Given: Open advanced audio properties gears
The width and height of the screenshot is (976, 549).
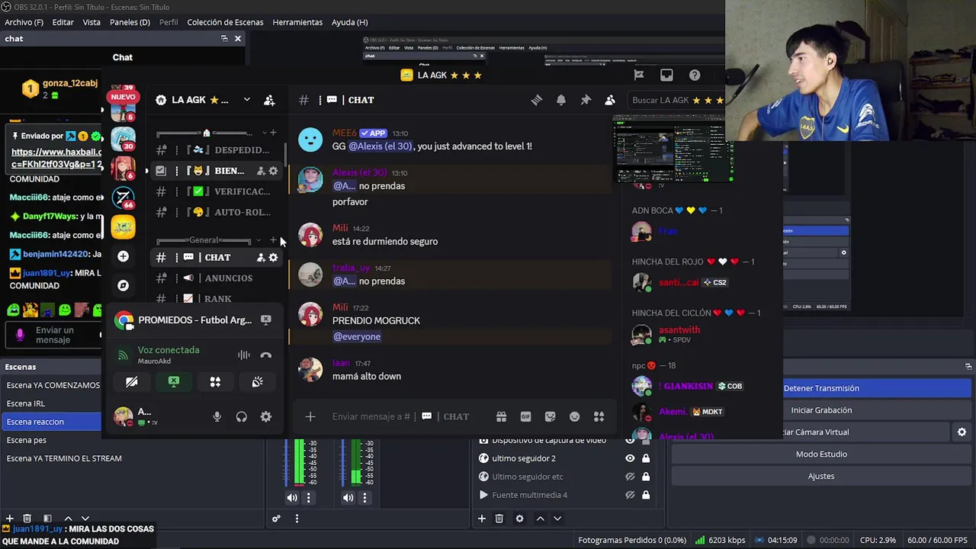Looking at the screenshot, I should pyautogui.click(x=276, y=518).
